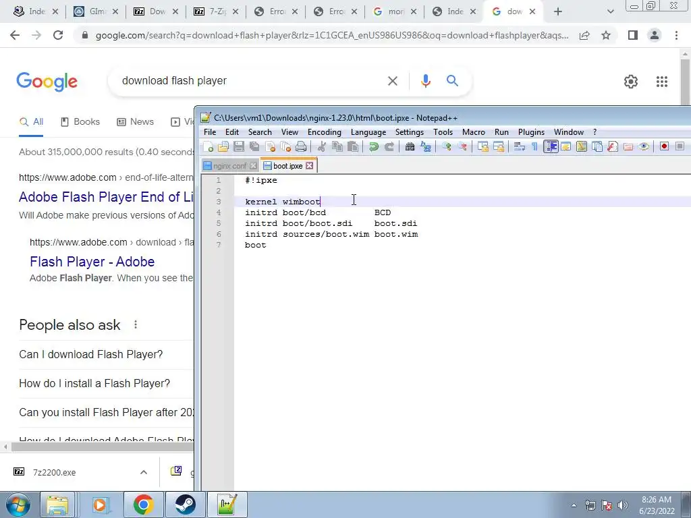
Task: Start macro recording with red dot icon
Action: tap(665, 146)
